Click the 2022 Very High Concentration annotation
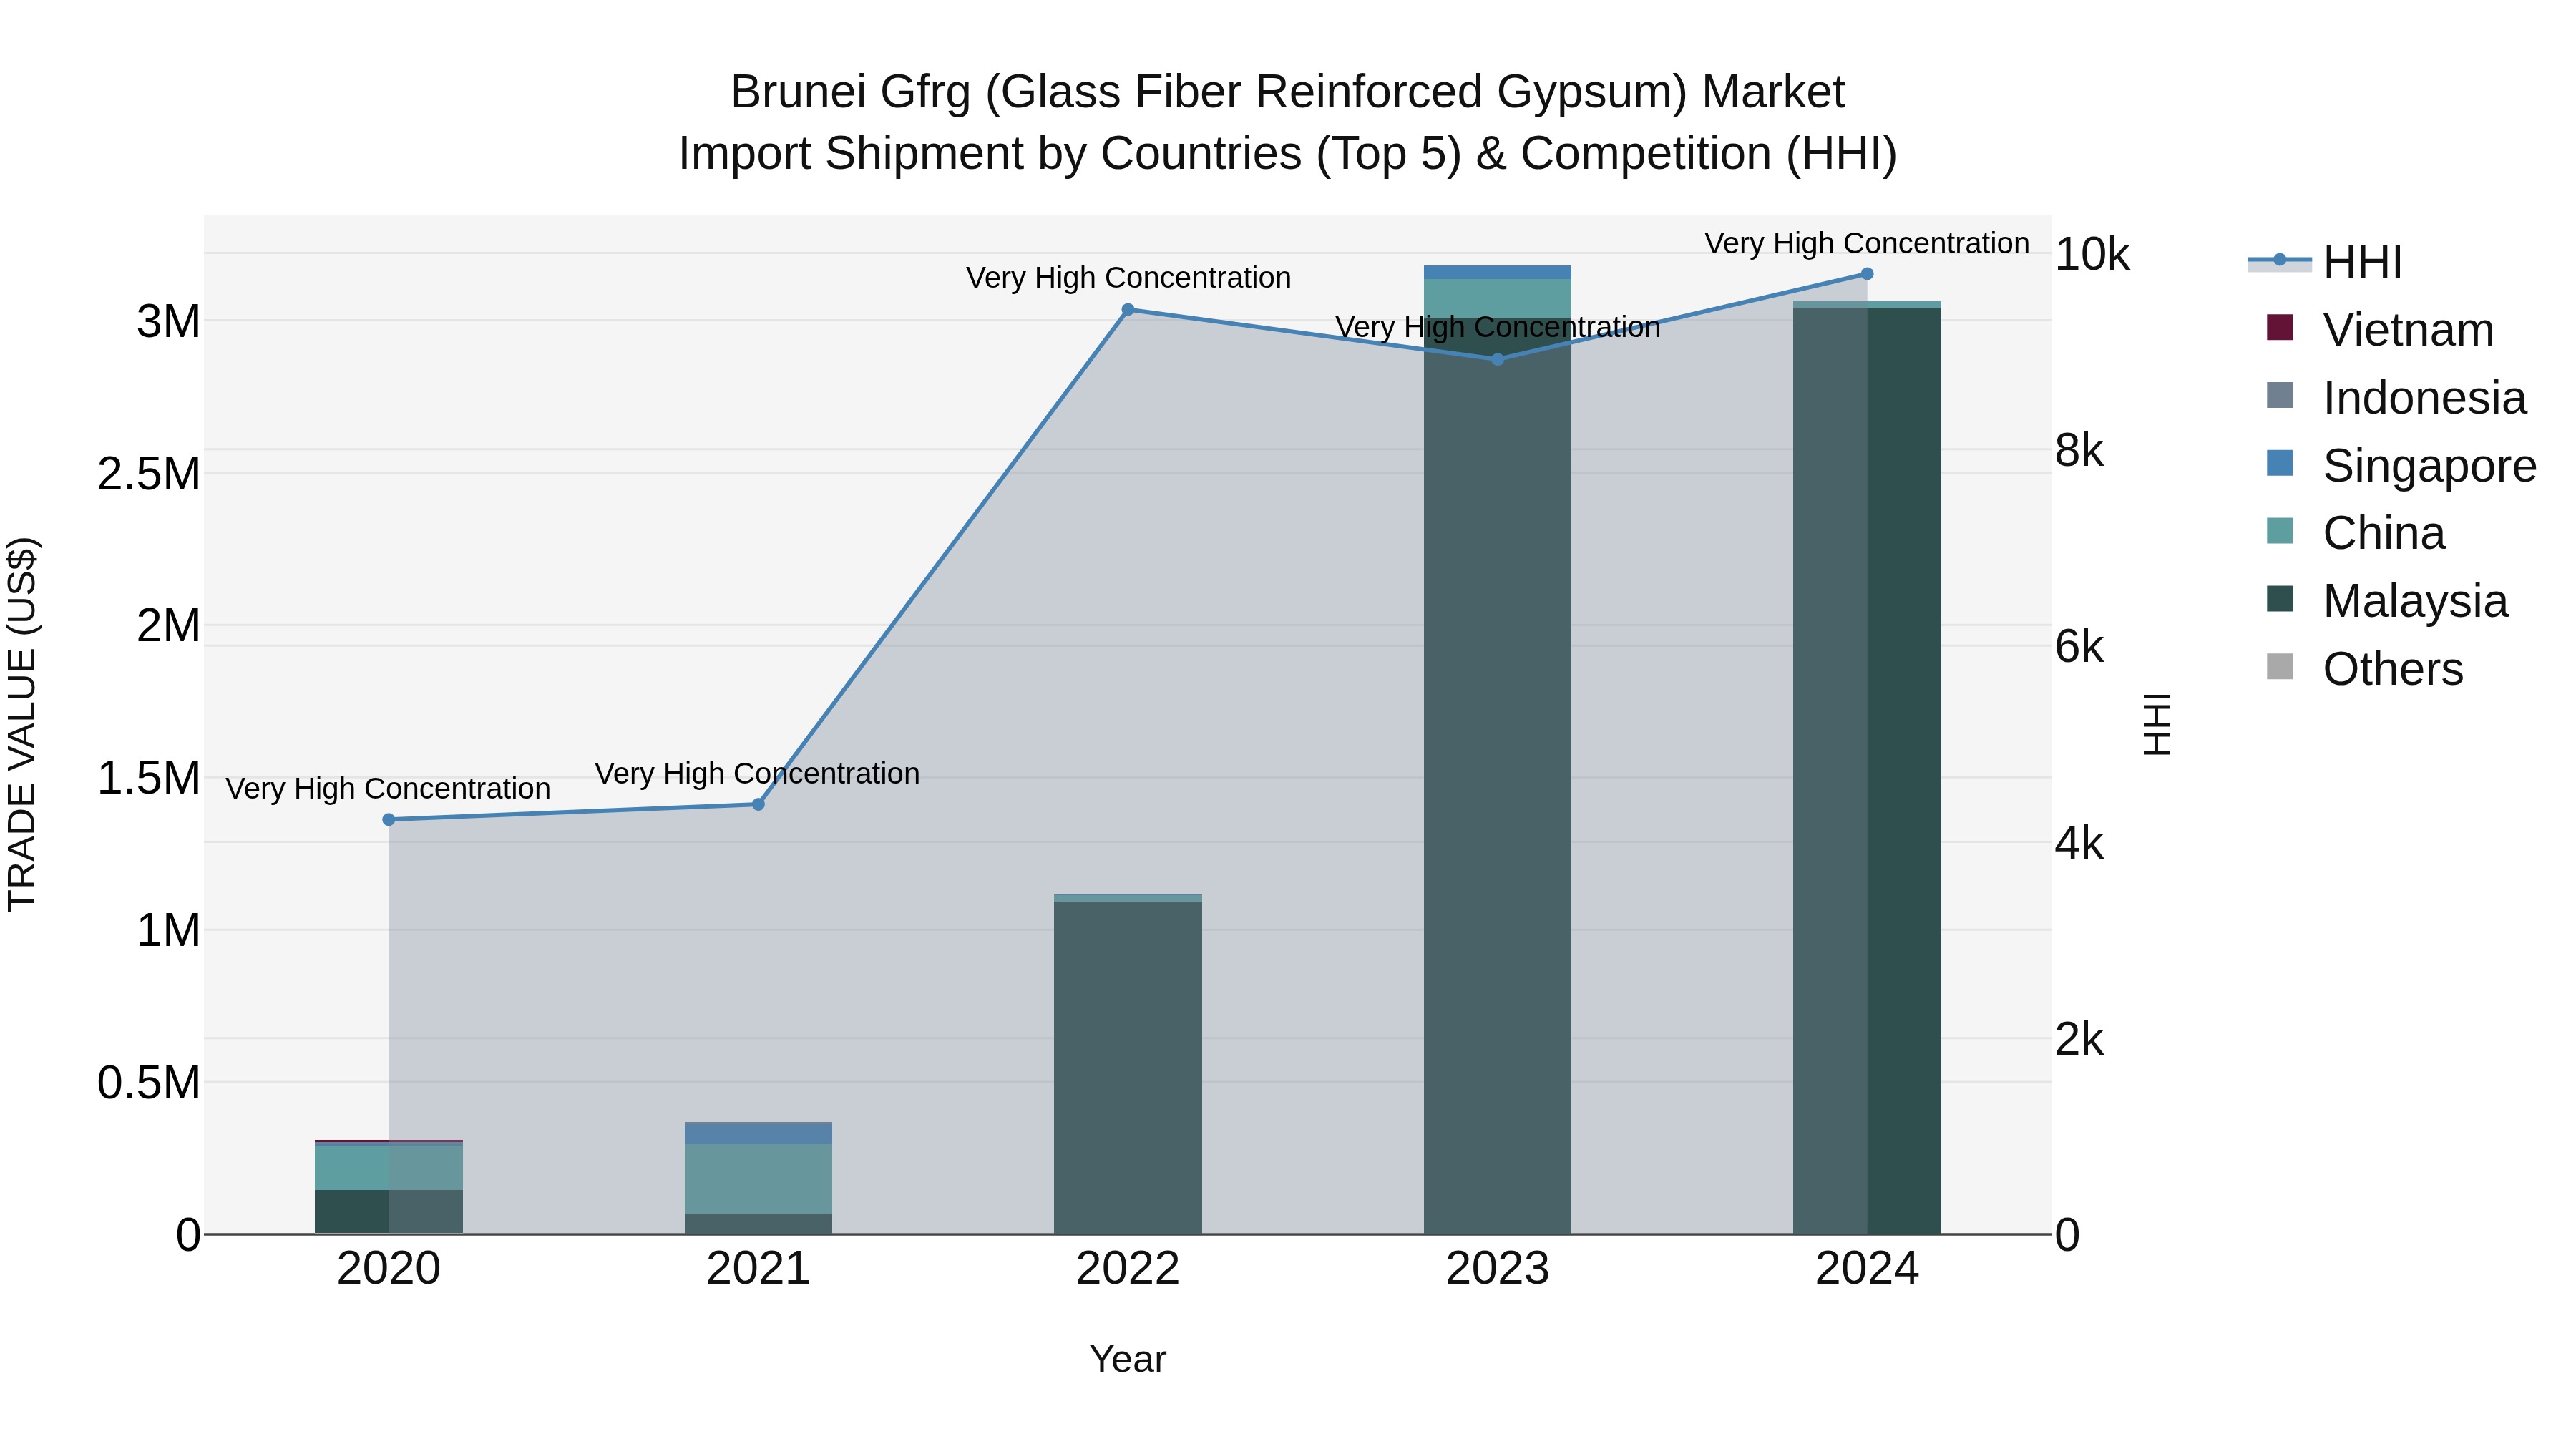Image resolution: width=2576 pixels, height=1449 pixels. pos(1128,277)
